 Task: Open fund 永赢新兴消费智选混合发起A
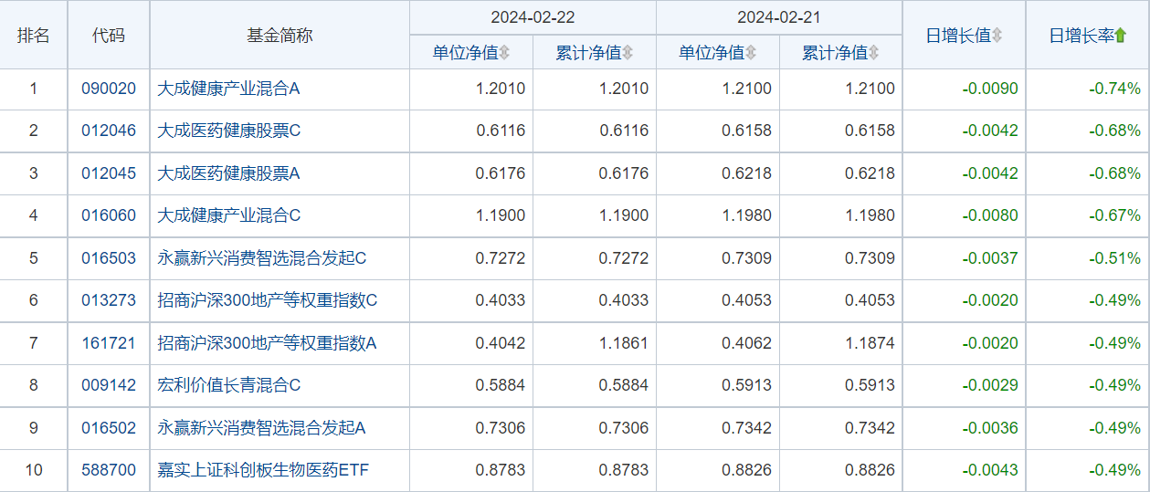click(x=261, y=428)
